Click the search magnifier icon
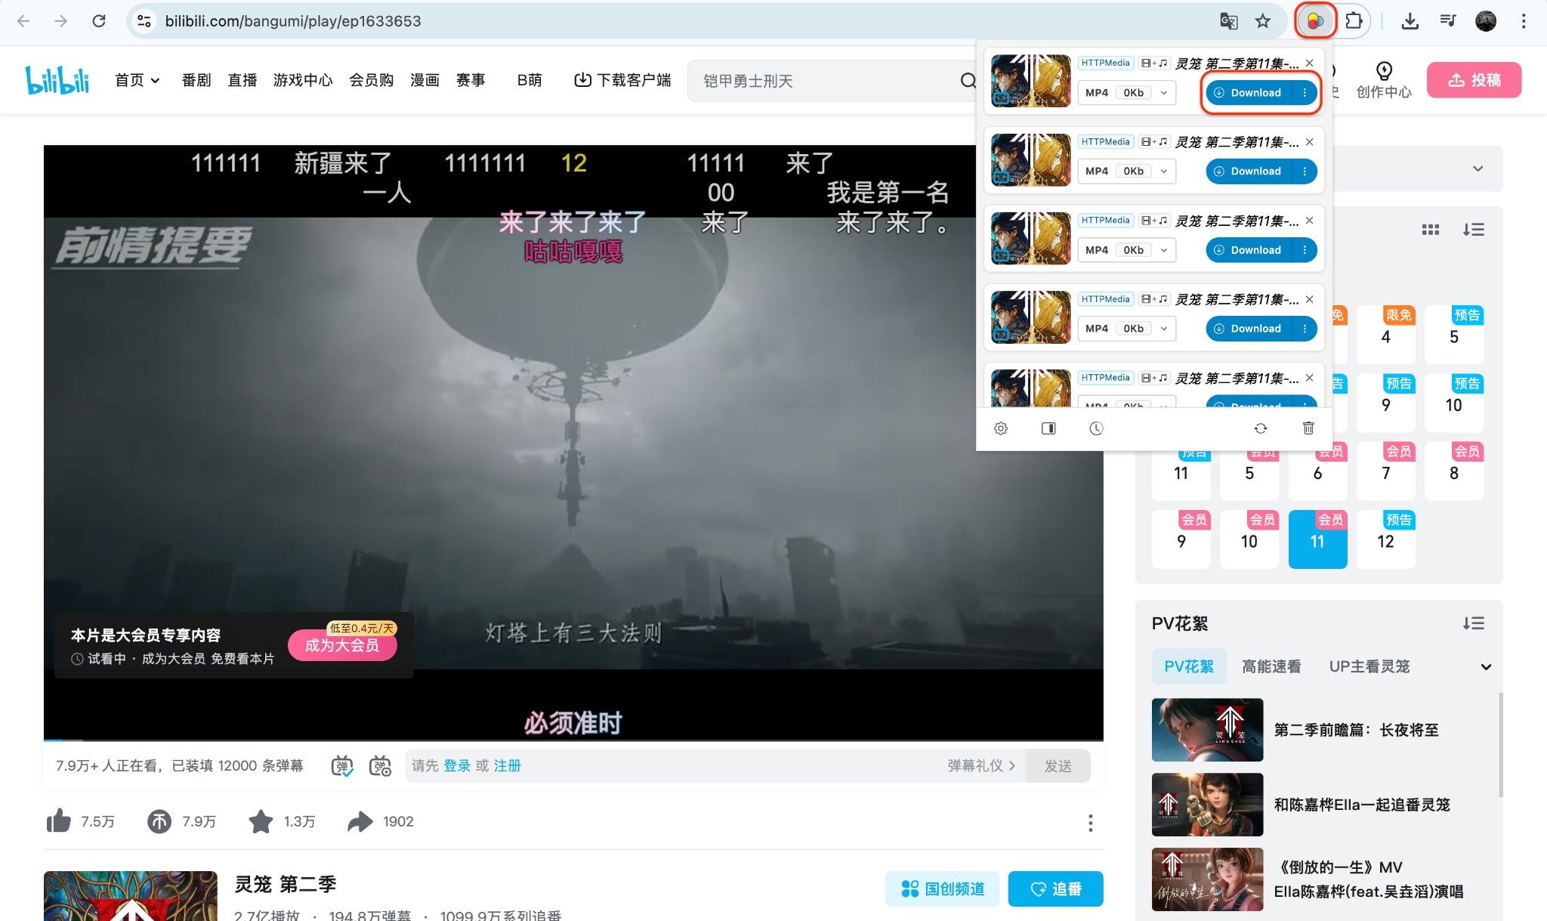Image resolution: width=1547 pixels, height=921 pixels. (x=968, y=81)
